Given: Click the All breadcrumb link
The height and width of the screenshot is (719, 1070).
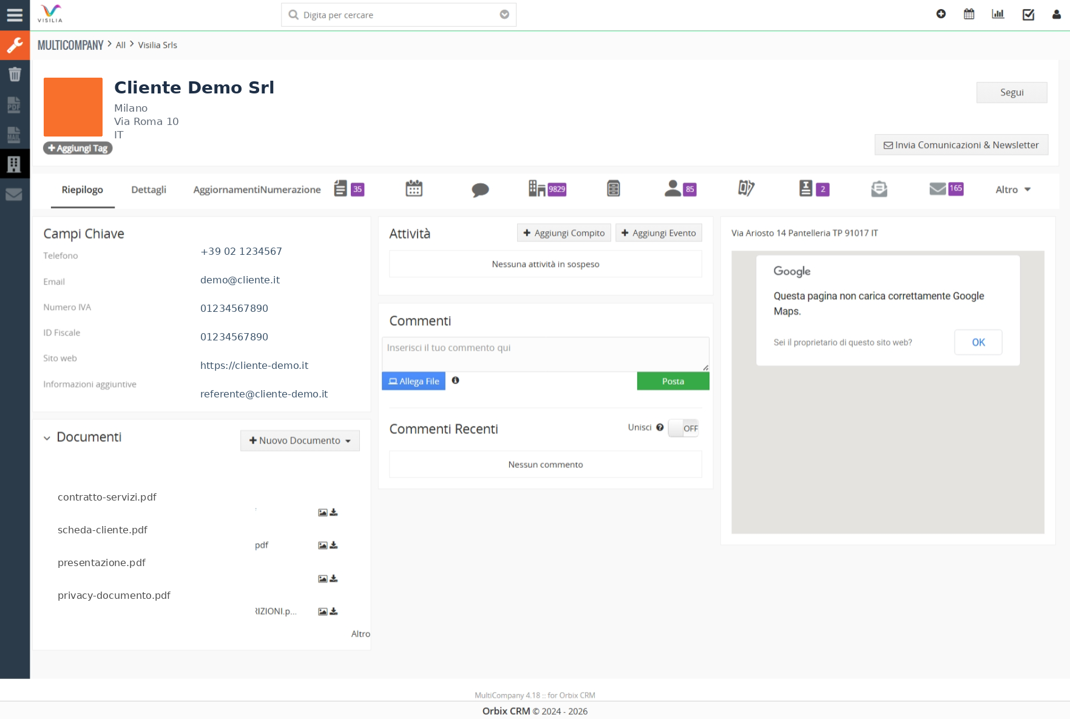Looking at the screenshot, I should [121, 45].
